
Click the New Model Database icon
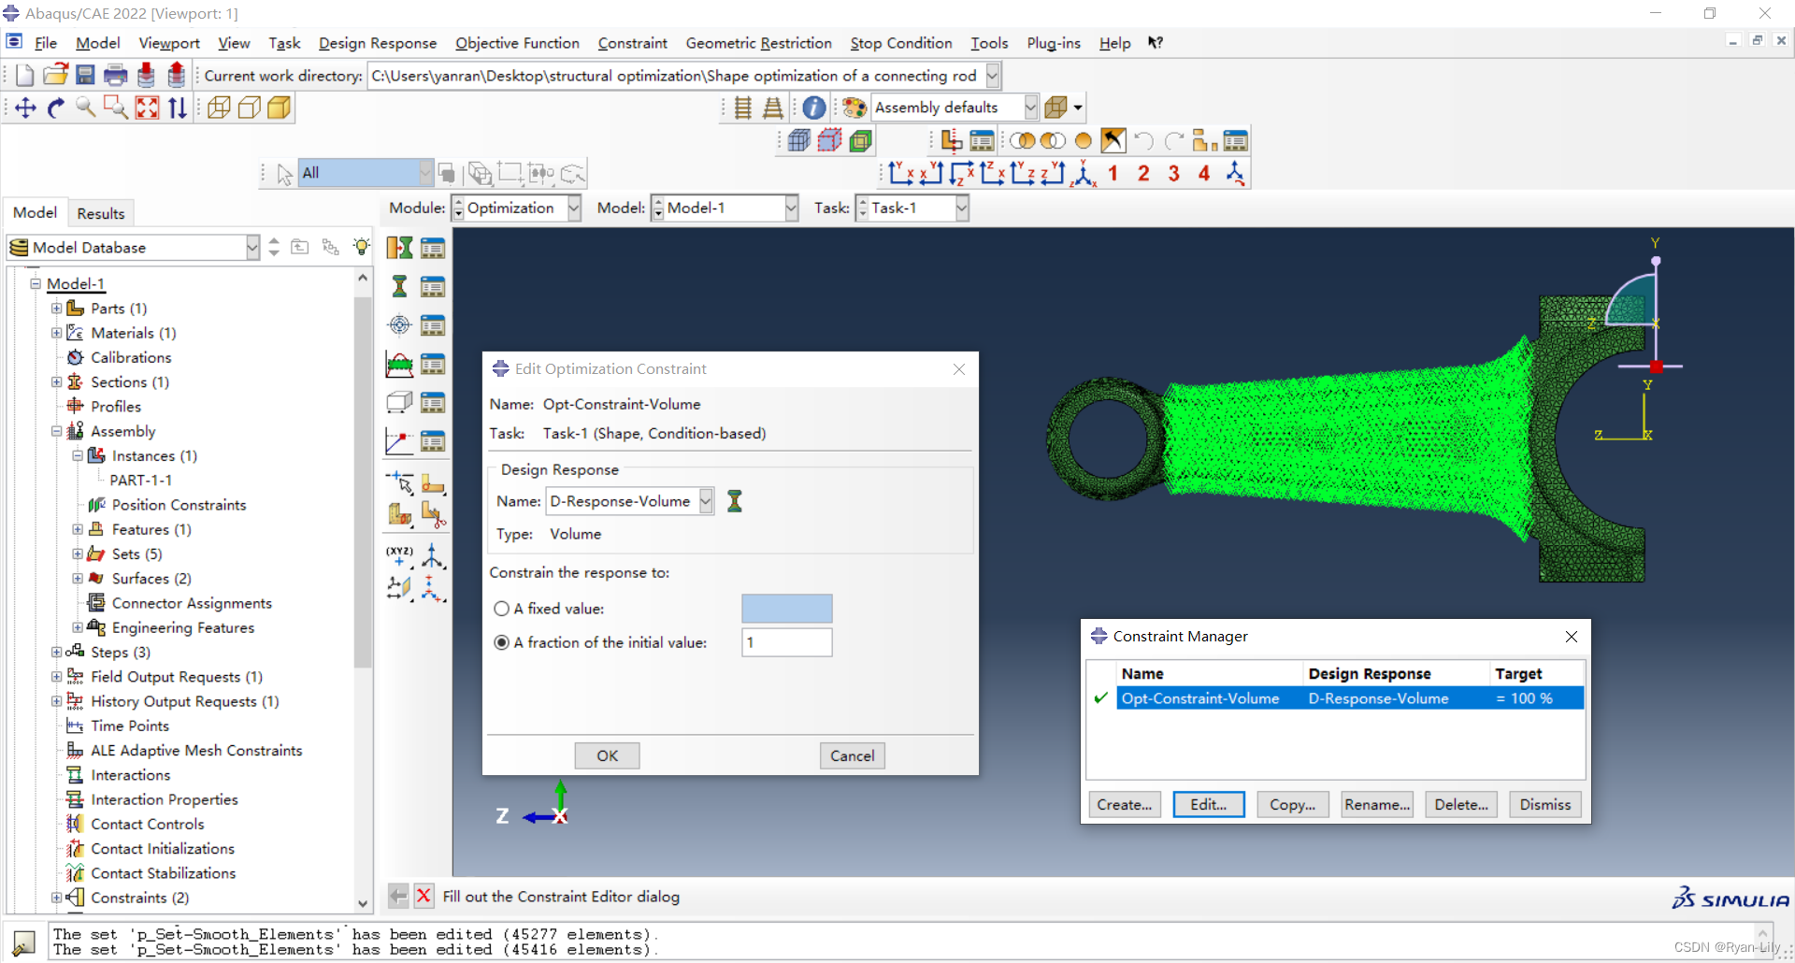point(25,76)
